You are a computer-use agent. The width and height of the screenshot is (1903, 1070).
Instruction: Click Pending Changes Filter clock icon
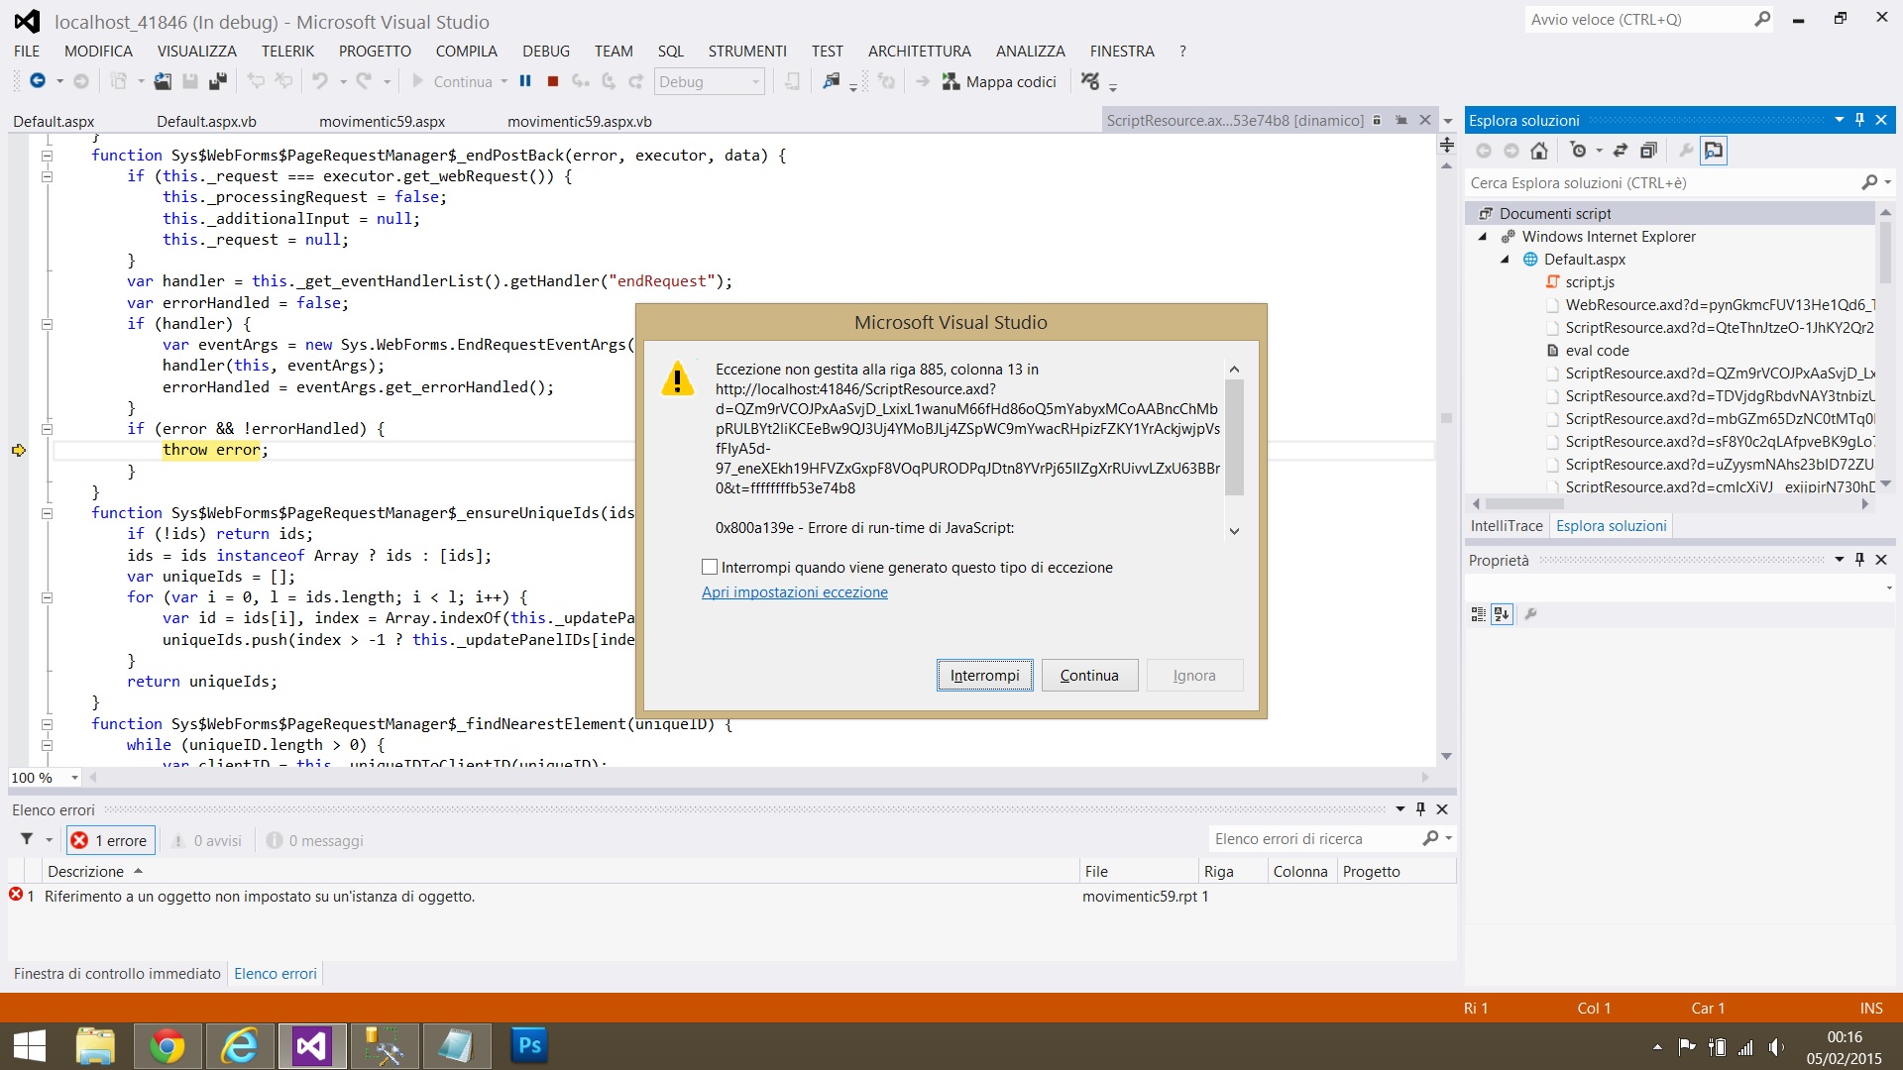pyautogui.click(x=1578, y=151)
